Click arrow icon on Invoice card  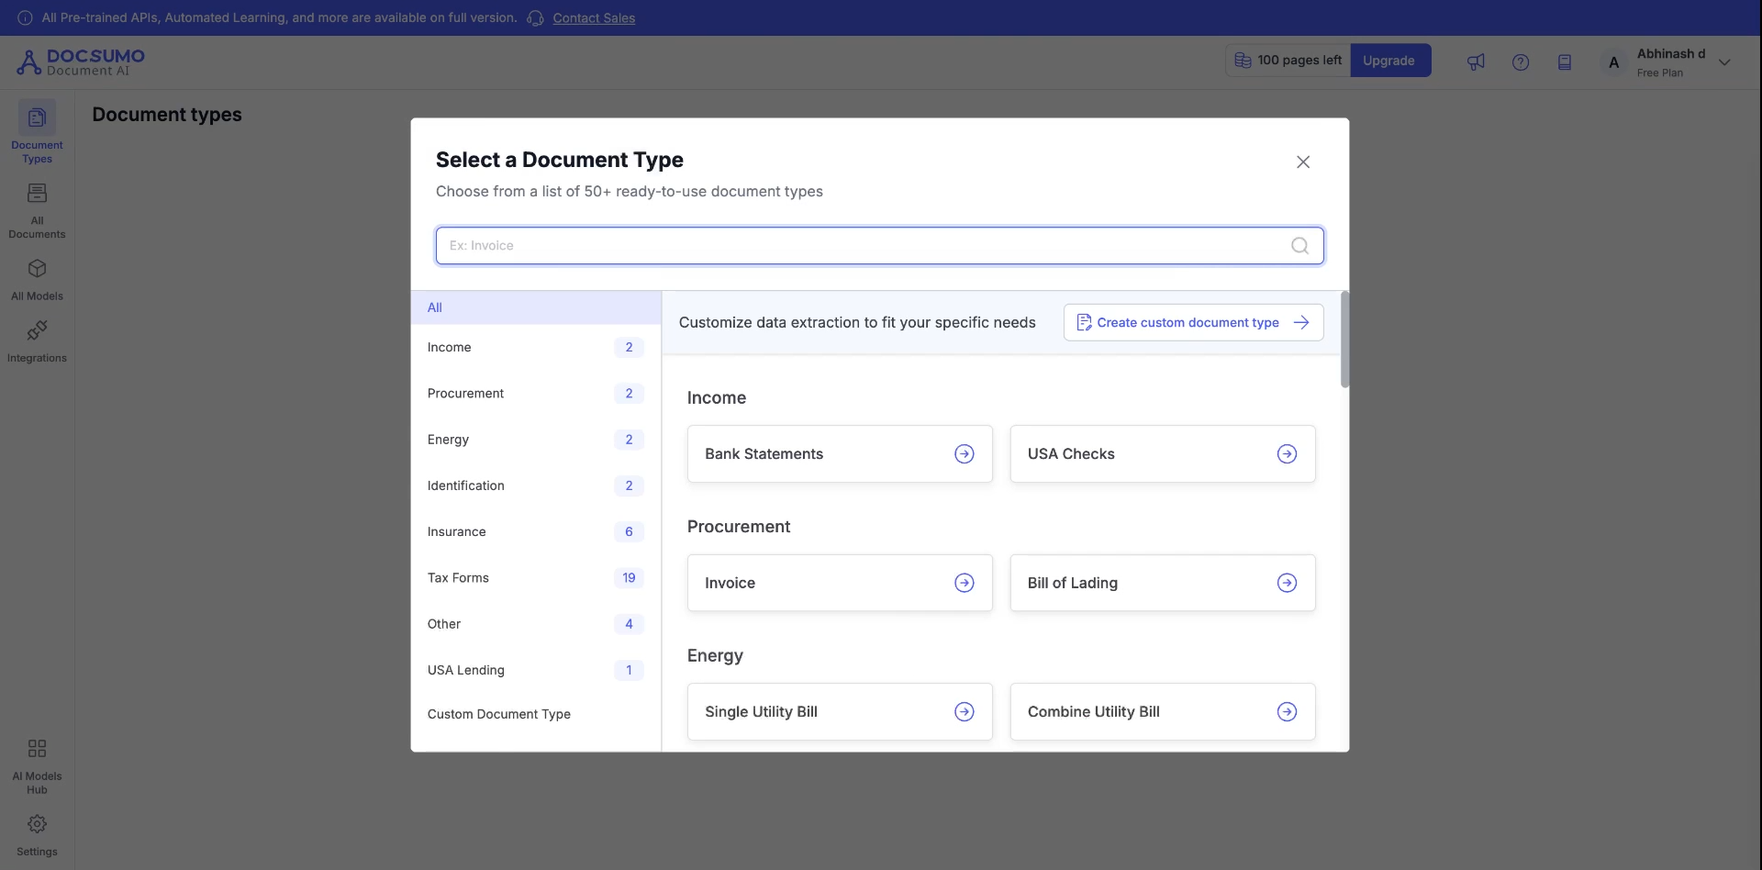point(964,583)
